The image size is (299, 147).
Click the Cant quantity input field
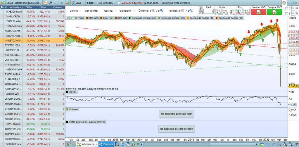point(208,11)
